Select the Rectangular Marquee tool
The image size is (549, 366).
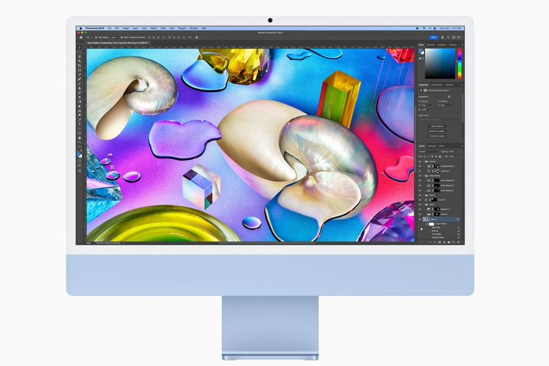tap(79, 52)
